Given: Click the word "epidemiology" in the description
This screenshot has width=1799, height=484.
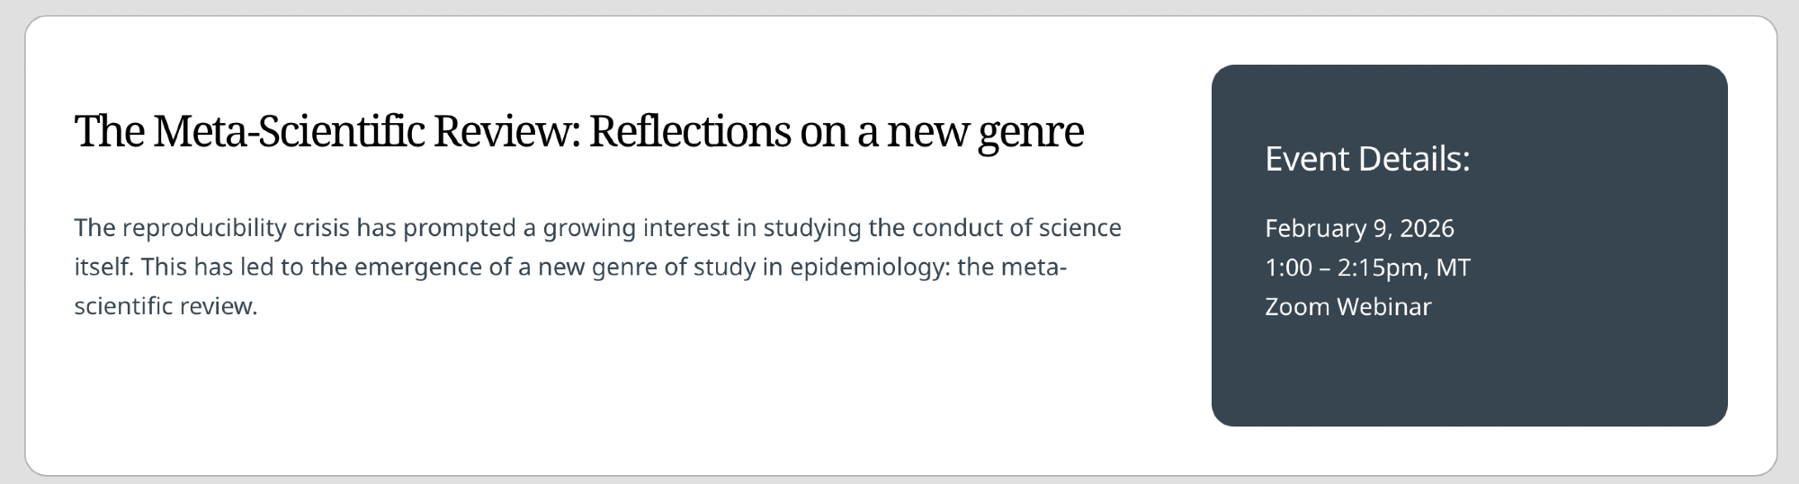Looking at the screenshot, I should (869, 268).
